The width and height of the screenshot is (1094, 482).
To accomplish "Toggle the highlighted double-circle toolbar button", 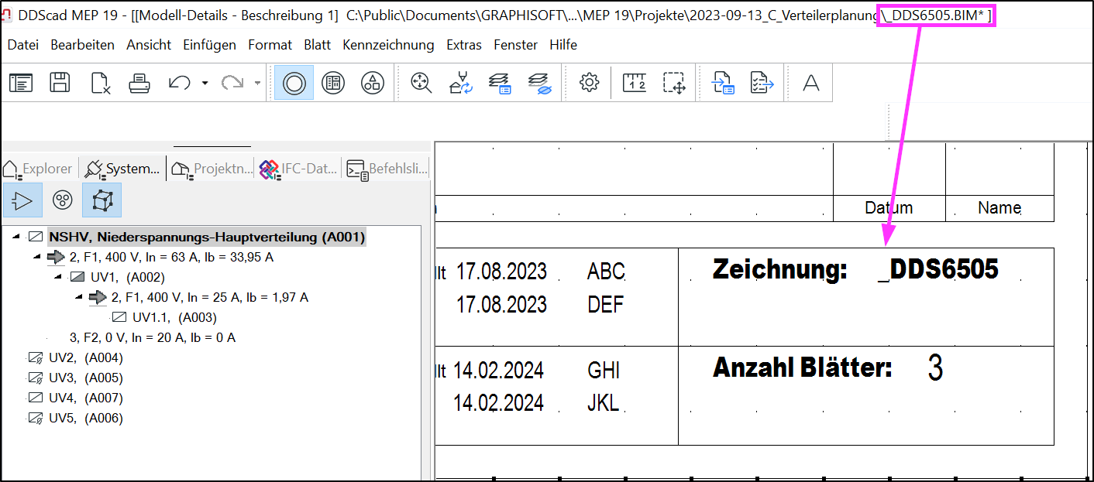I will (294, 83).
